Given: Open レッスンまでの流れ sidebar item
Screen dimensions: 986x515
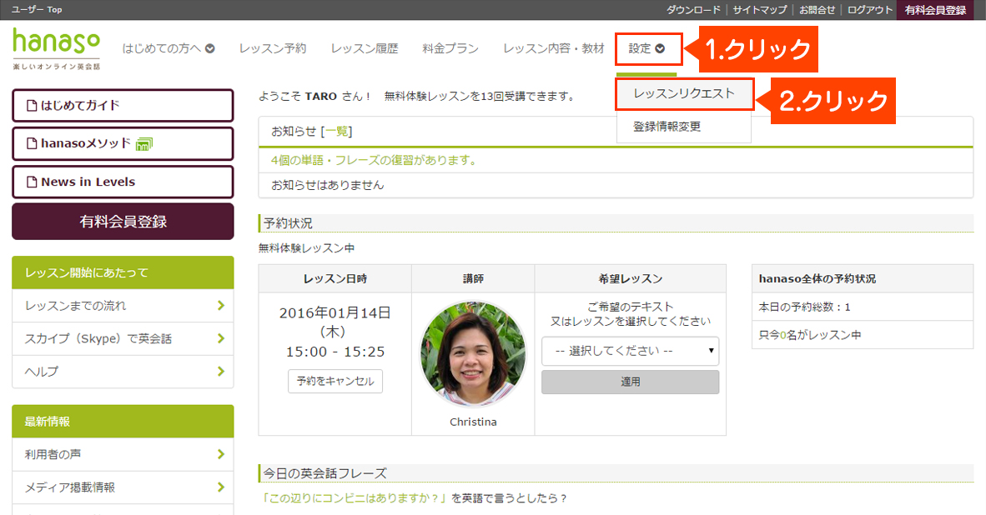Looking at the screenshot, I should 123,306.
